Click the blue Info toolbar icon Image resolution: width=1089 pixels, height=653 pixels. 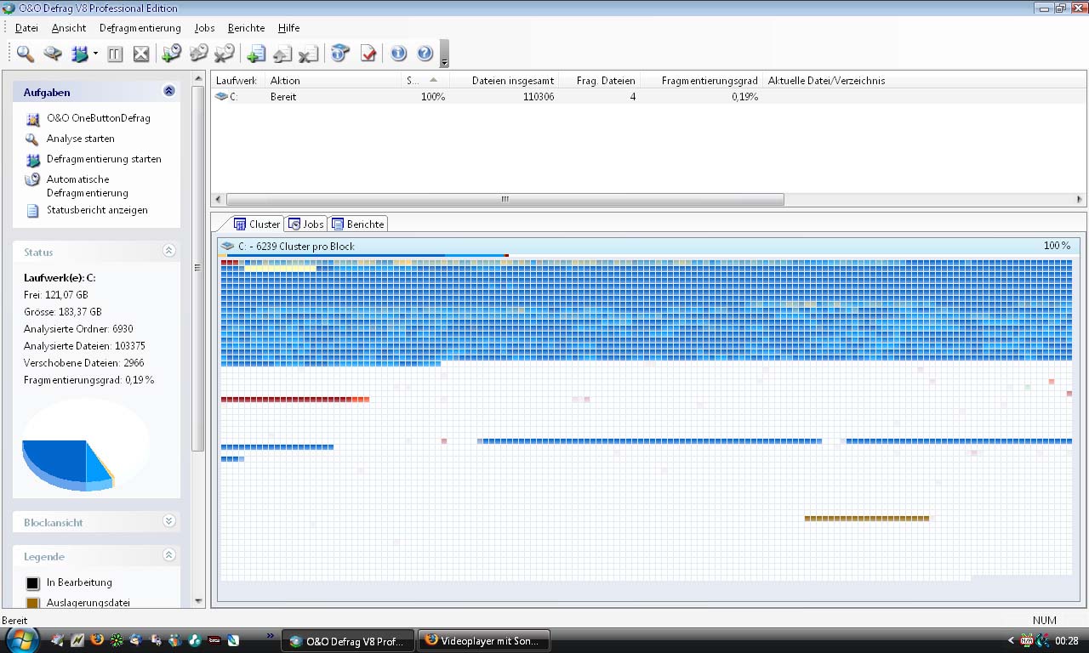(x=398, y=54)
